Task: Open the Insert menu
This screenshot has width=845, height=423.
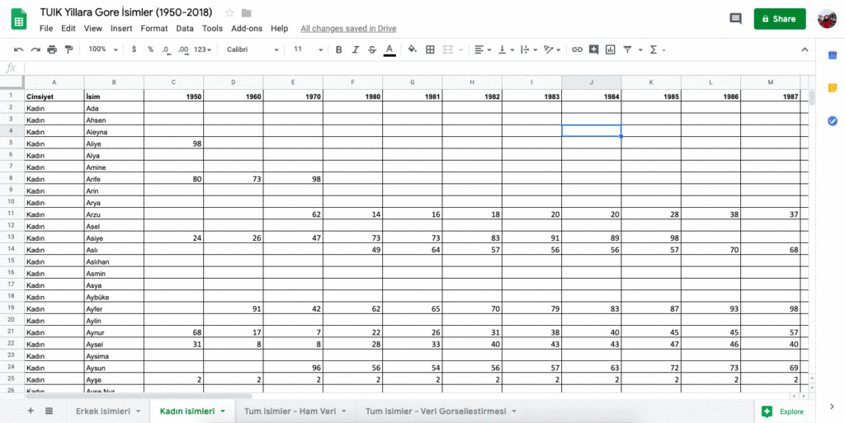Action: 122,29
